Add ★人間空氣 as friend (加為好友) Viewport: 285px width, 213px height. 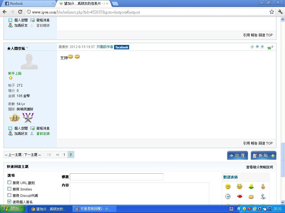(x=21, y=133)
